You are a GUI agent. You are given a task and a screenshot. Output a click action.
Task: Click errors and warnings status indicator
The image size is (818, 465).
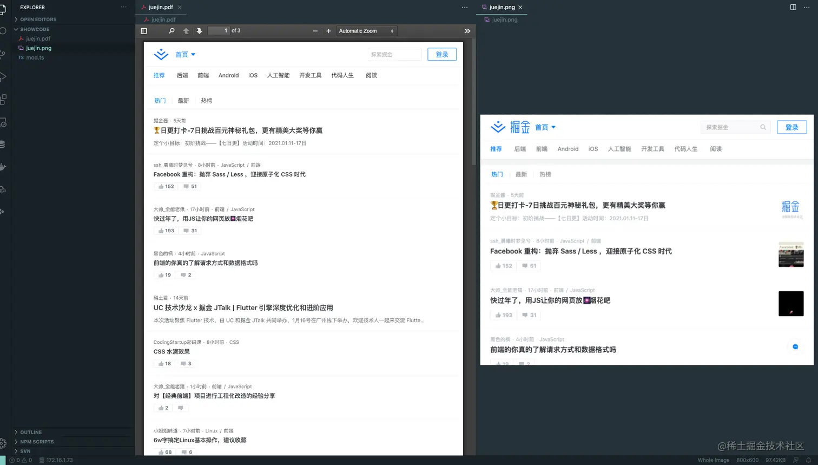[x=21, y=460]
